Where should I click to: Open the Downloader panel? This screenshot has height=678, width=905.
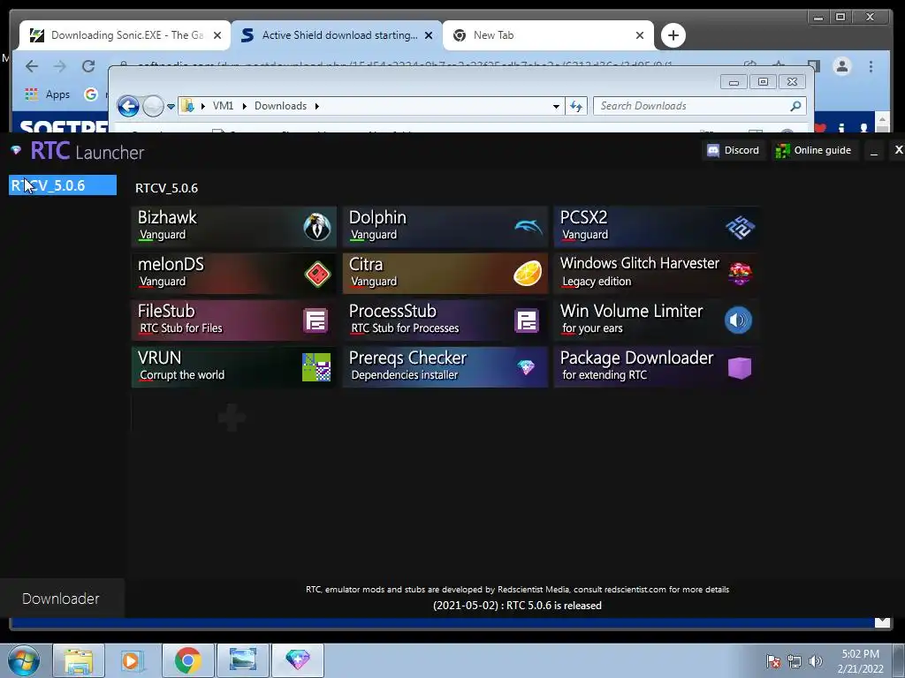[62, 599]
